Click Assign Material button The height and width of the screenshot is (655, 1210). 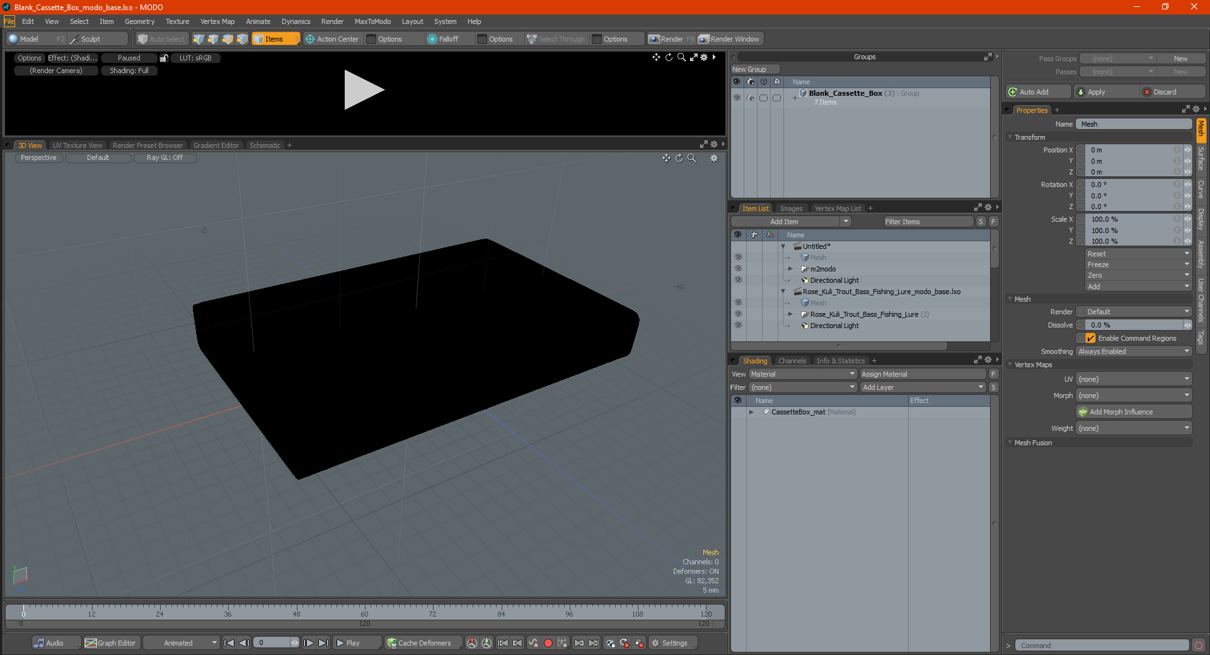[x=923, y=374]
